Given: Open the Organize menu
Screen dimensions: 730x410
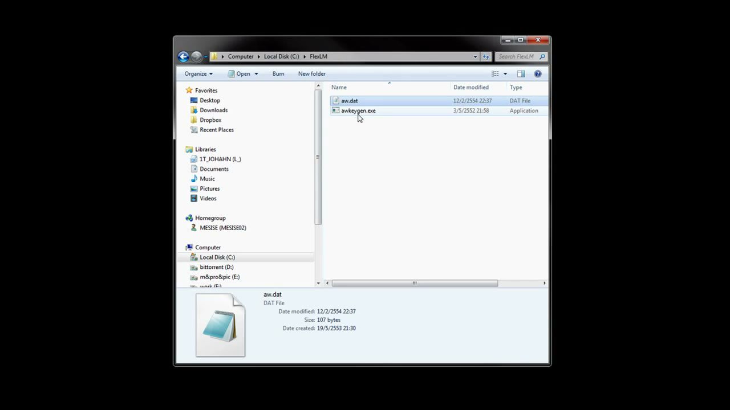Looking at the screenshot, I should point(198,73).
